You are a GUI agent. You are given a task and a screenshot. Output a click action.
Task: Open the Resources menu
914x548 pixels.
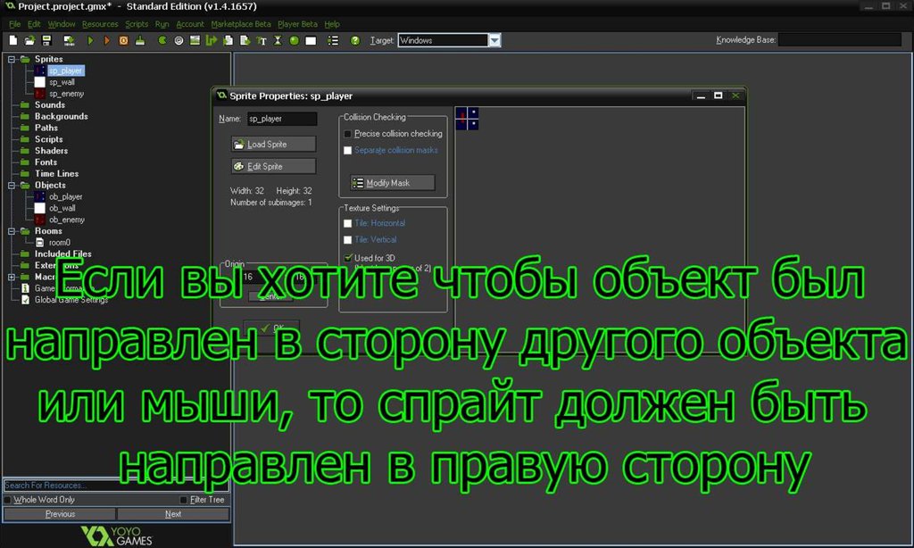[100, 24]
